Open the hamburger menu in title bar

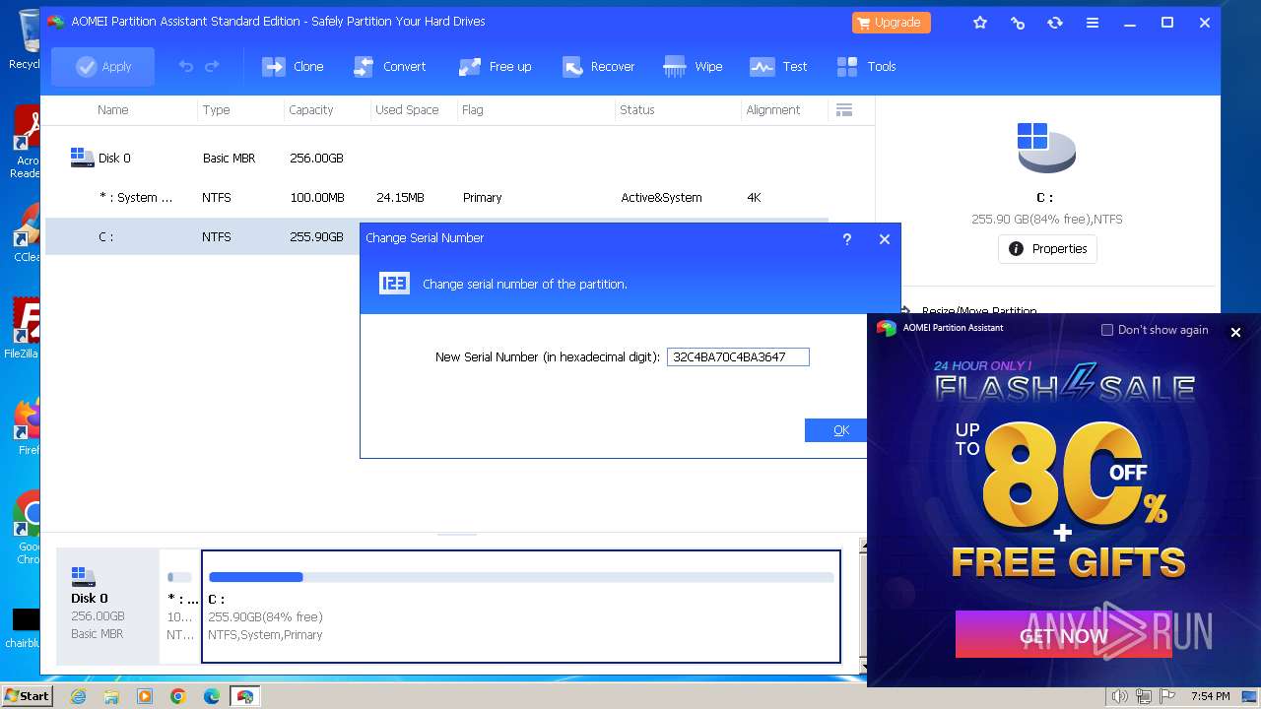pyautogui.click(x=1093, y=22)
